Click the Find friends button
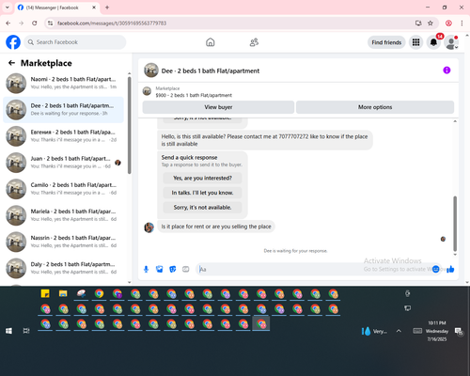 (386, 42)
